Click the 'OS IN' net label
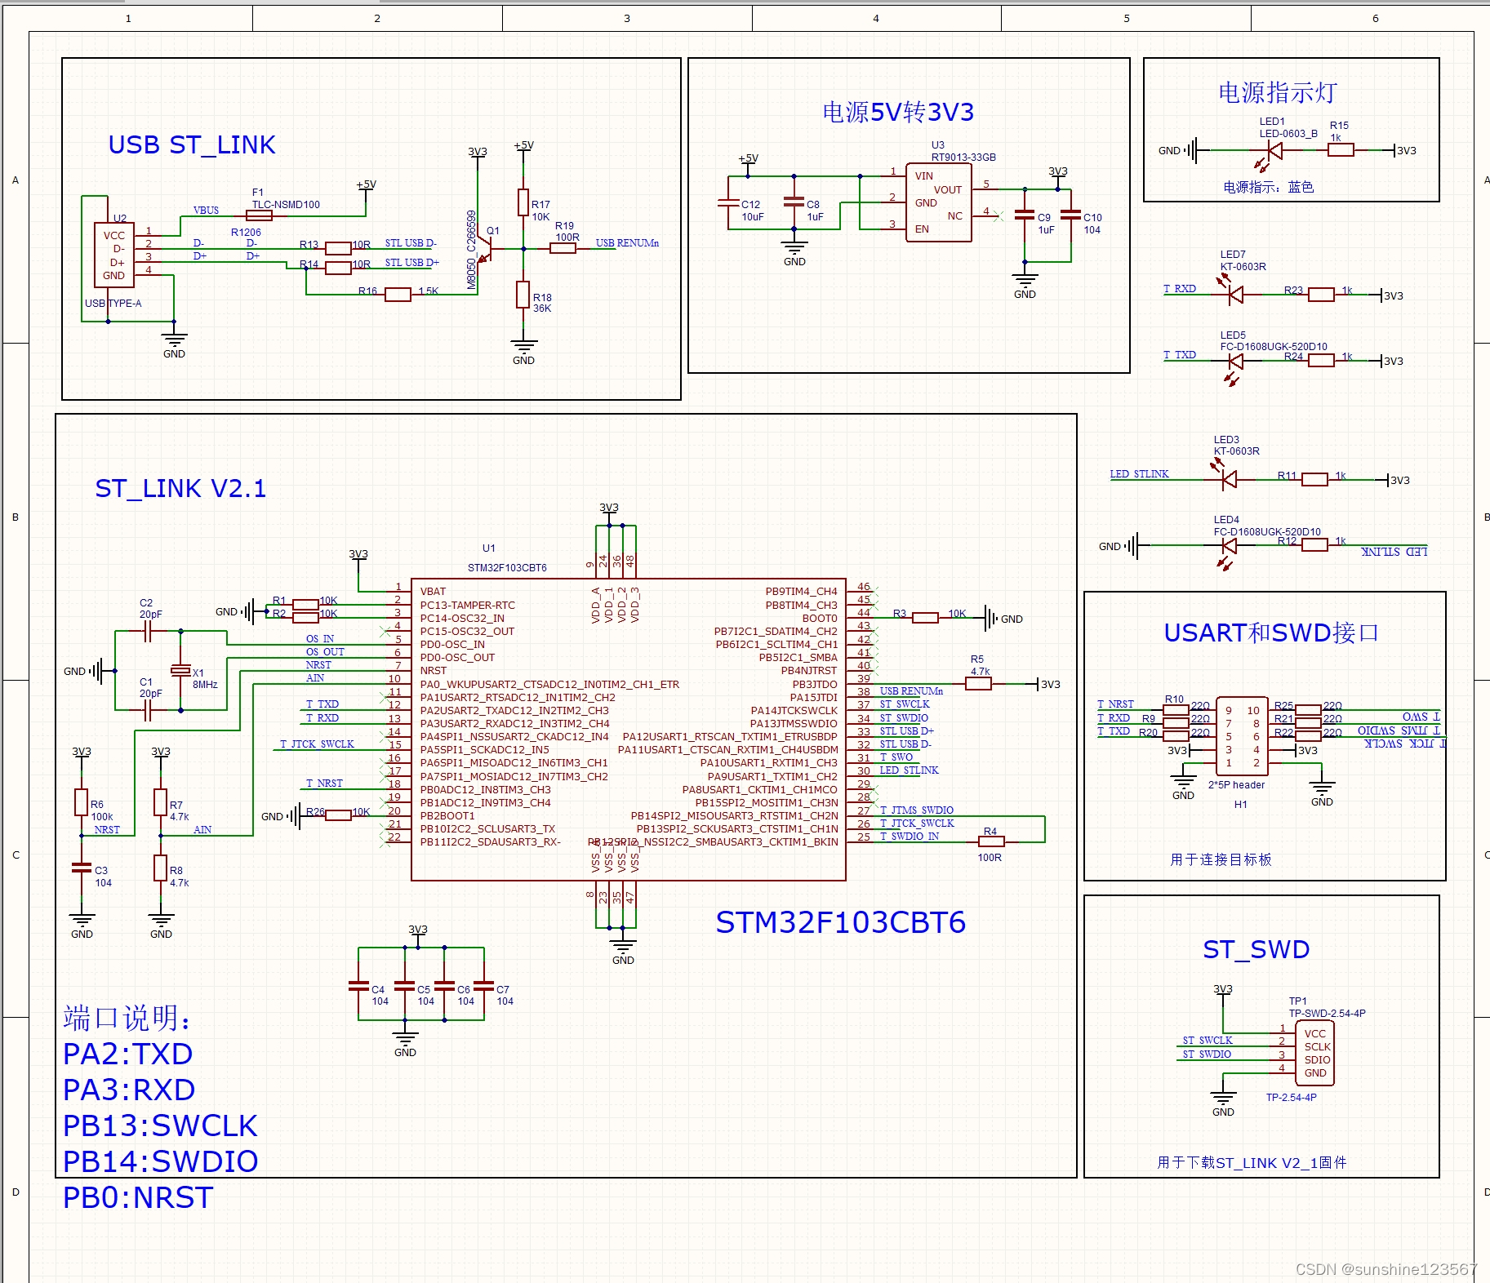The width and height of the screenshot is (1490, 1283). coord(320,638)
